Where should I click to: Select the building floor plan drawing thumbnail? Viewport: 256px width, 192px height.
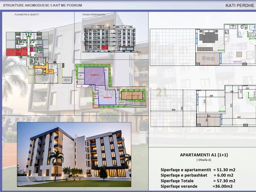click(39, 57)
